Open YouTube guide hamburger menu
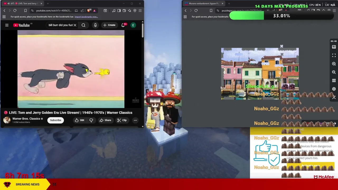The image size is (338, 190). [7, 25]
